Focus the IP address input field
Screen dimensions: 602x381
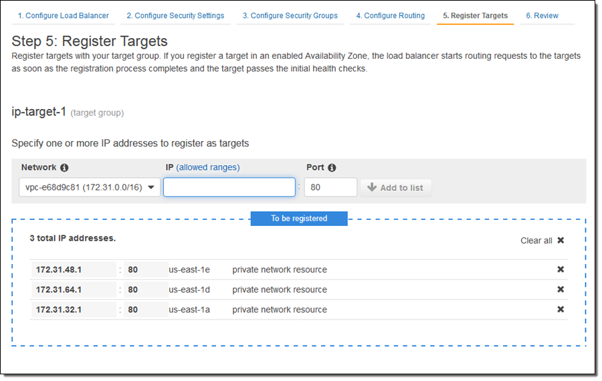(x=229, y=188)
